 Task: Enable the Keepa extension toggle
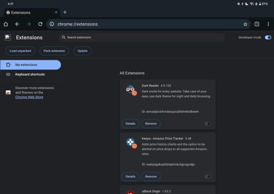[x=208, y=176]
